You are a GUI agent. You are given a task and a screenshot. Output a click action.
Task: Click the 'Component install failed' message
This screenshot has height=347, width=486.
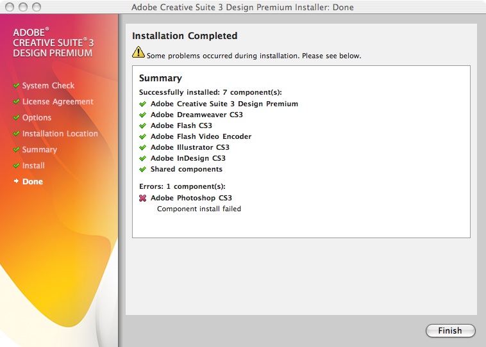[199, 209]
